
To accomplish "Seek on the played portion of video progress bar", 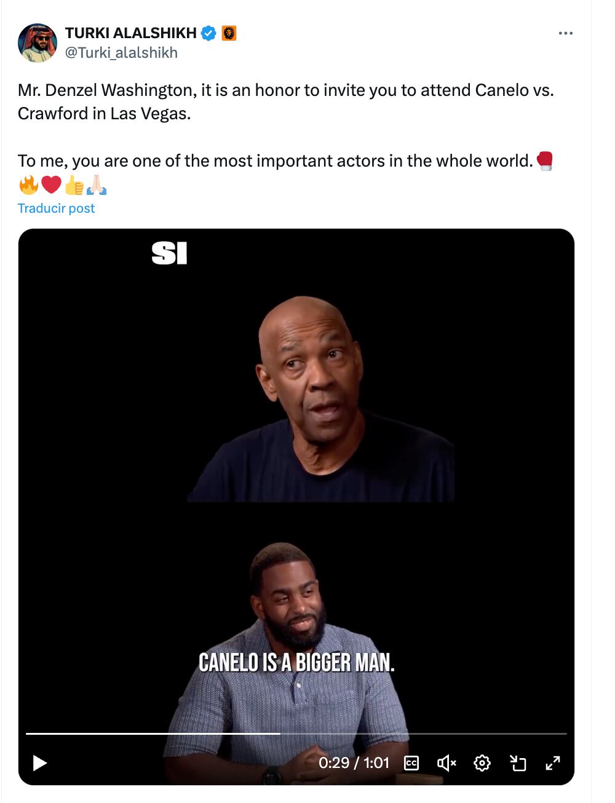I will (x=153, y=734).
